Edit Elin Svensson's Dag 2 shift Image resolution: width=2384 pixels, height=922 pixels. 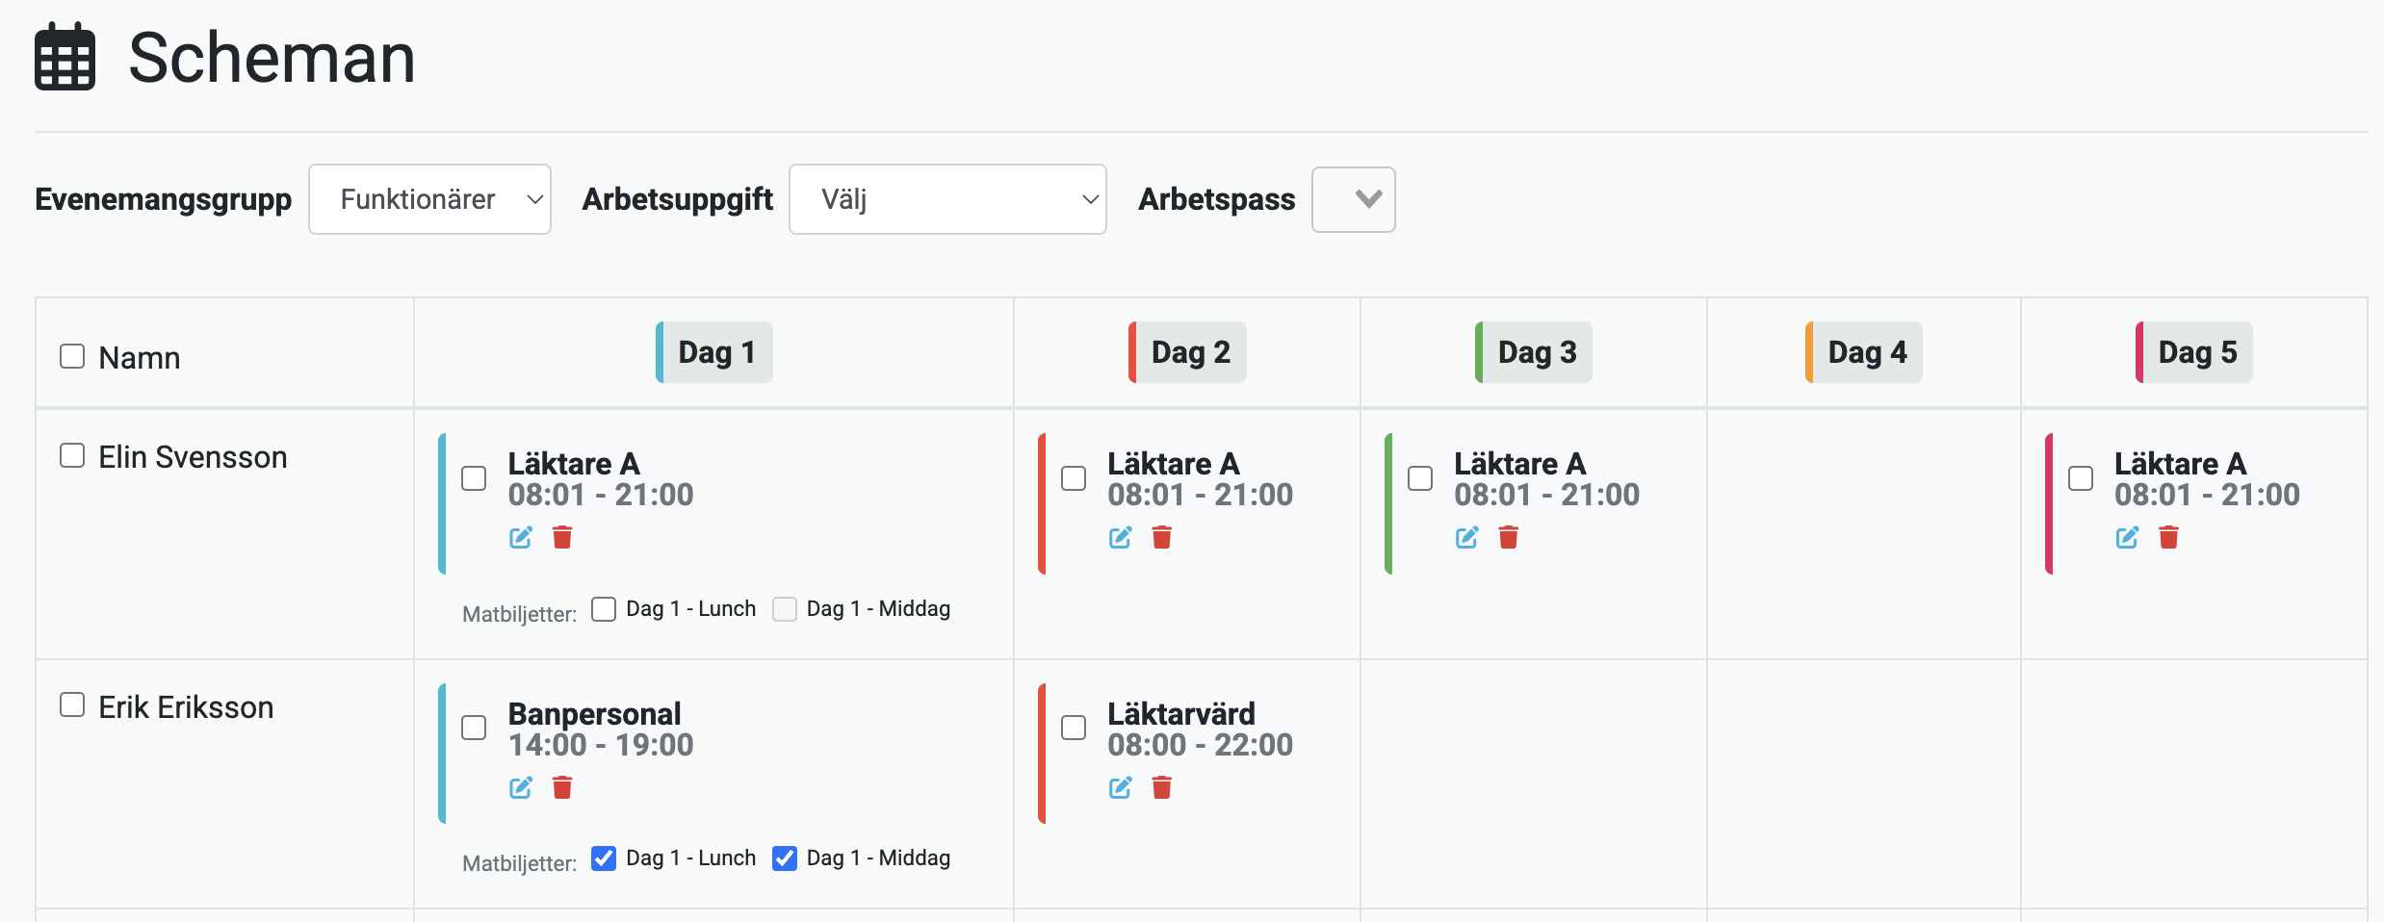tap(1120, 538)
